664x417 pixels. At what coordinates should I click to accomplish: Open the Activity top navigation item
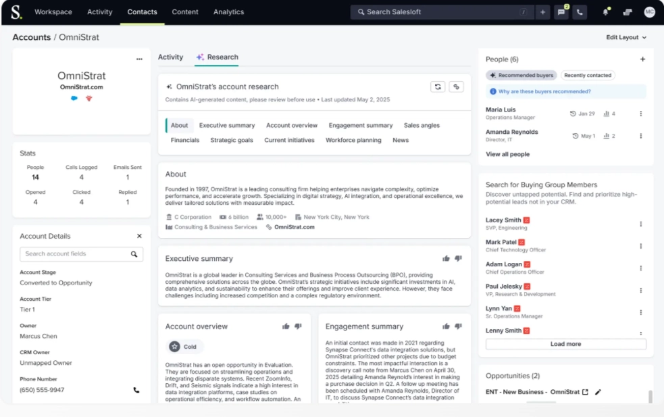[x=100, y=12]
